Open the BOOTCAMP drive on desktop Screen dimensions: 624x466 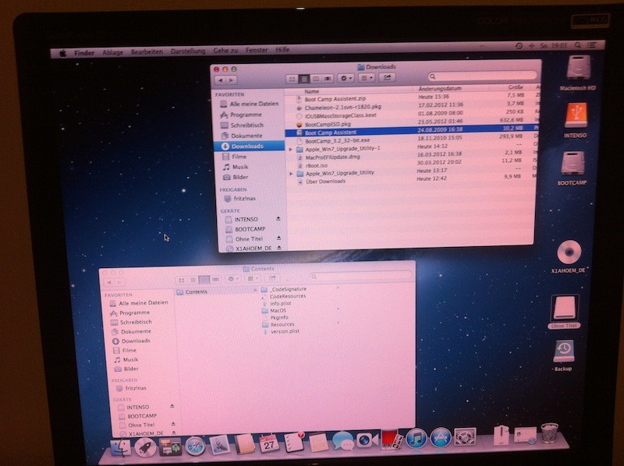pyautogui.click(x=573, y=164)
